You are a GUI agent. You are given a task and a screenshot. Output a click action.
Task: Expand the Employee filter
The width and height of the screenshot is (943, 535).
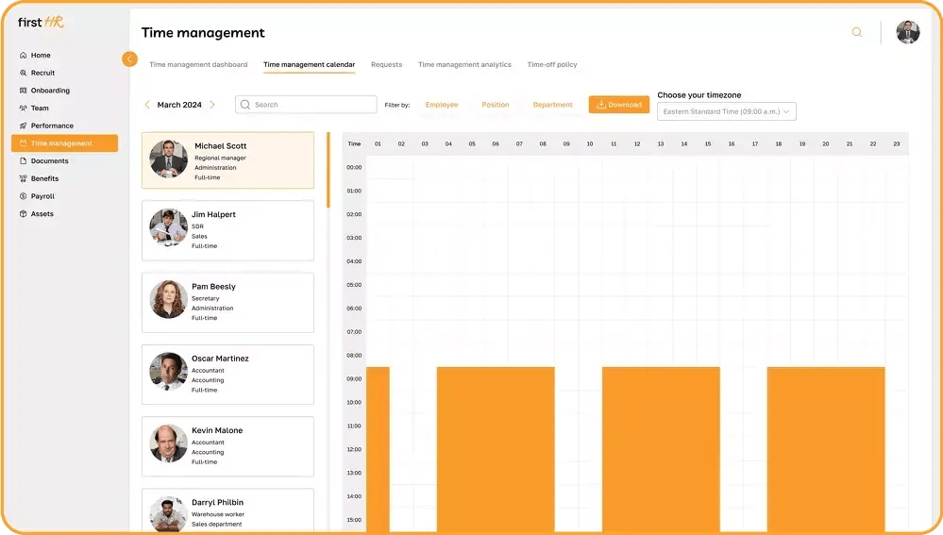[442, 105]
